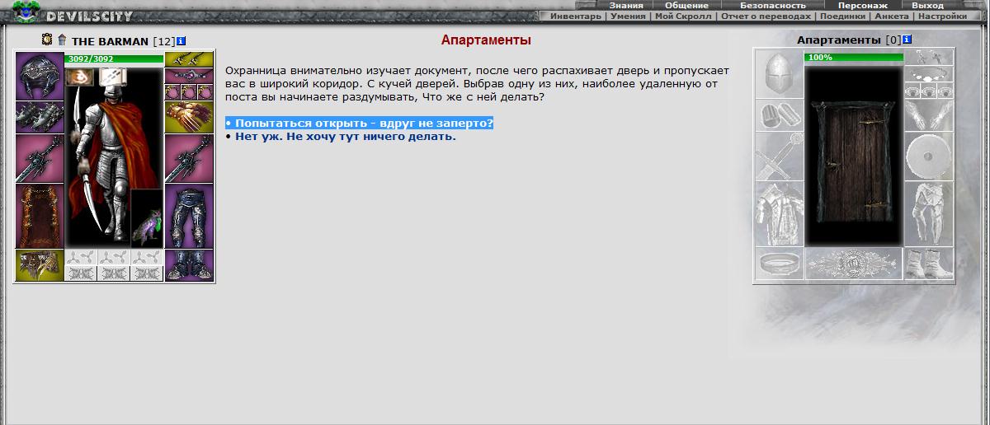The height and width of the screenshot is (425, 990).
Task: Open THE BARMAN's red robe armor slot
Action: 40,215
